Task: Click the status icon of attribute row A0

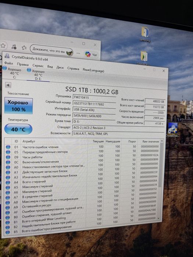Action: 8,167
